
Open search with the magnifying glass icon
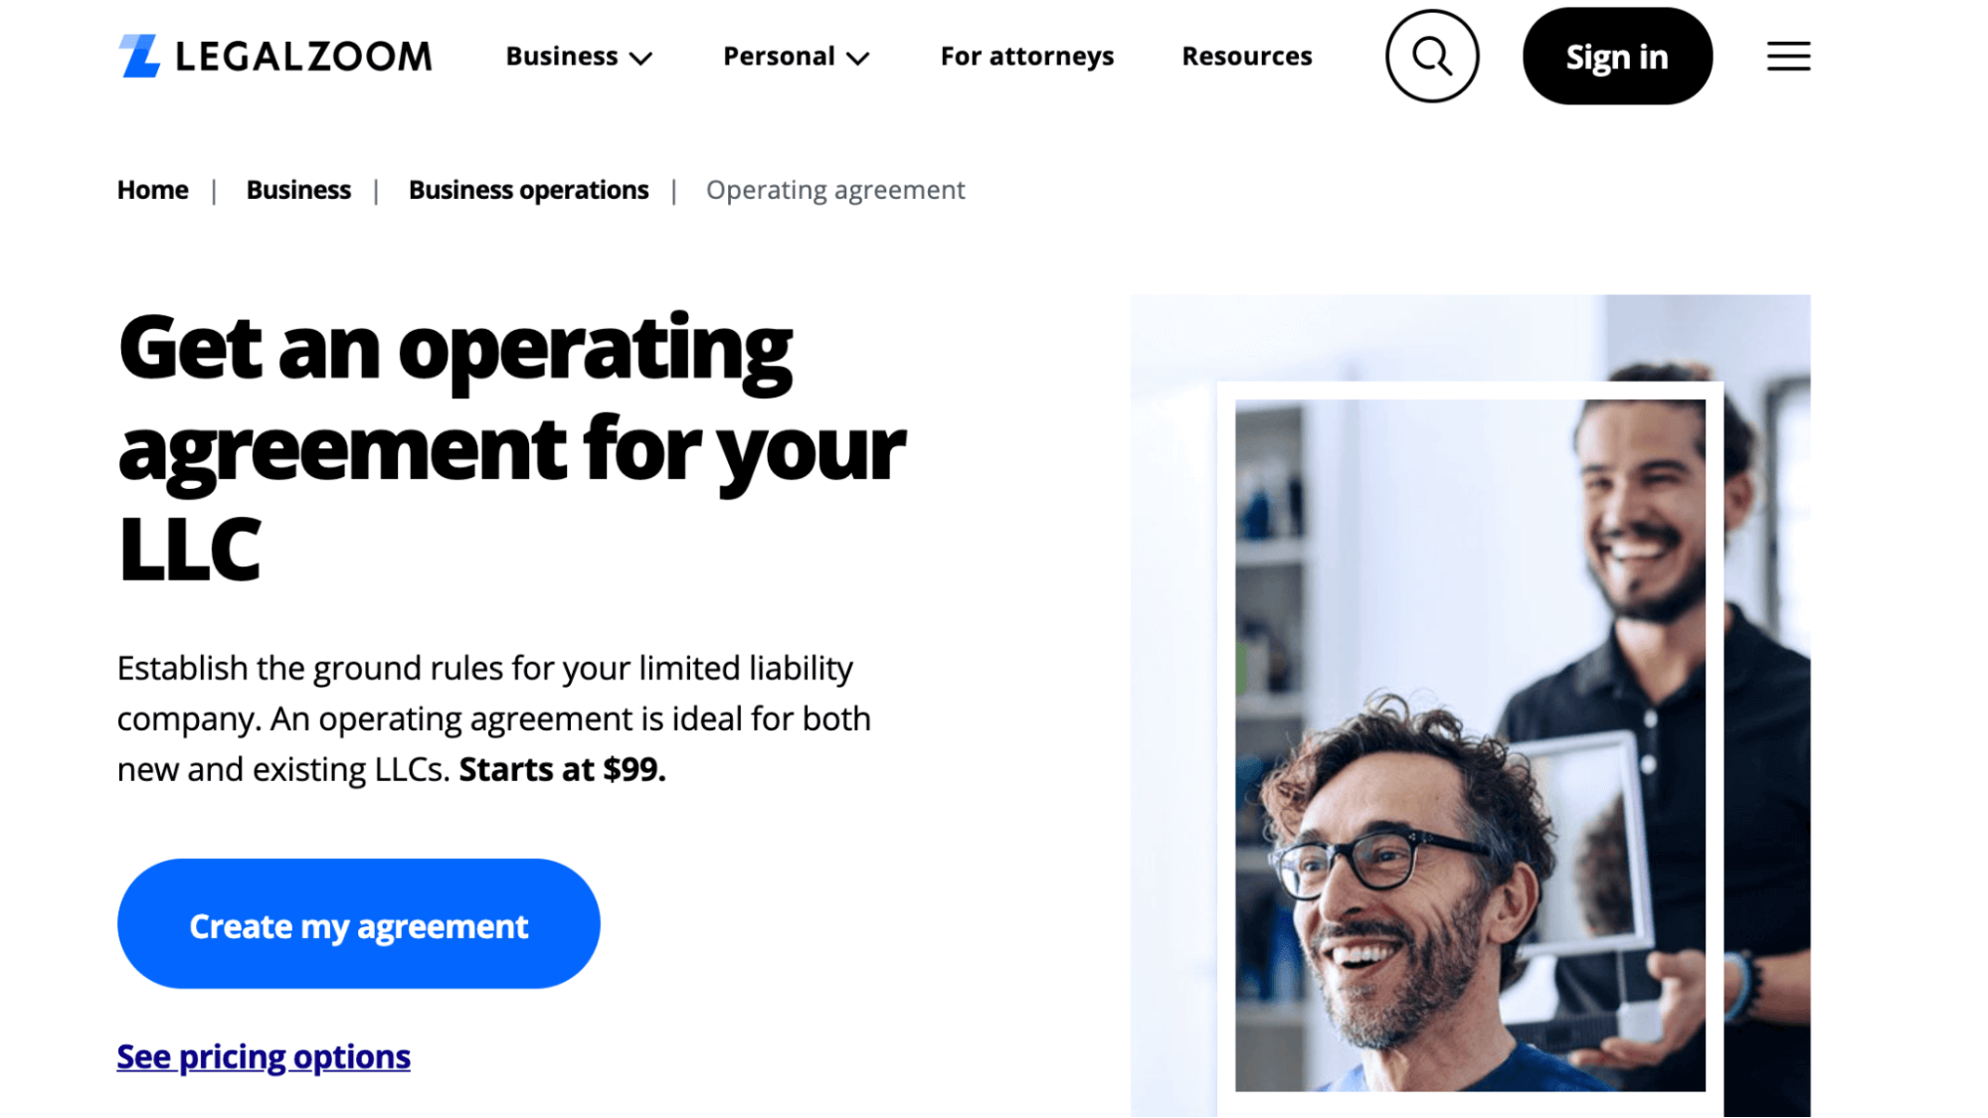[x=1431, y=57]
